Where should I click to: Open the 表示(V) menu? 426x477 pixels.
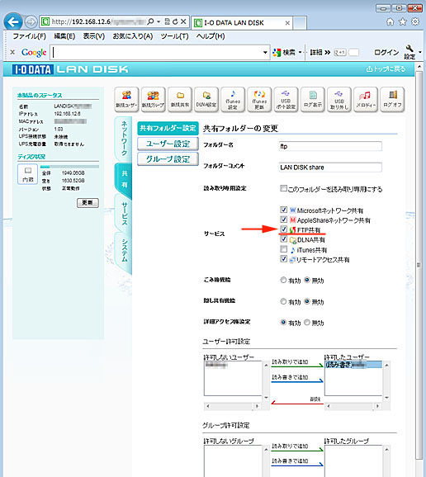point(94,36)
